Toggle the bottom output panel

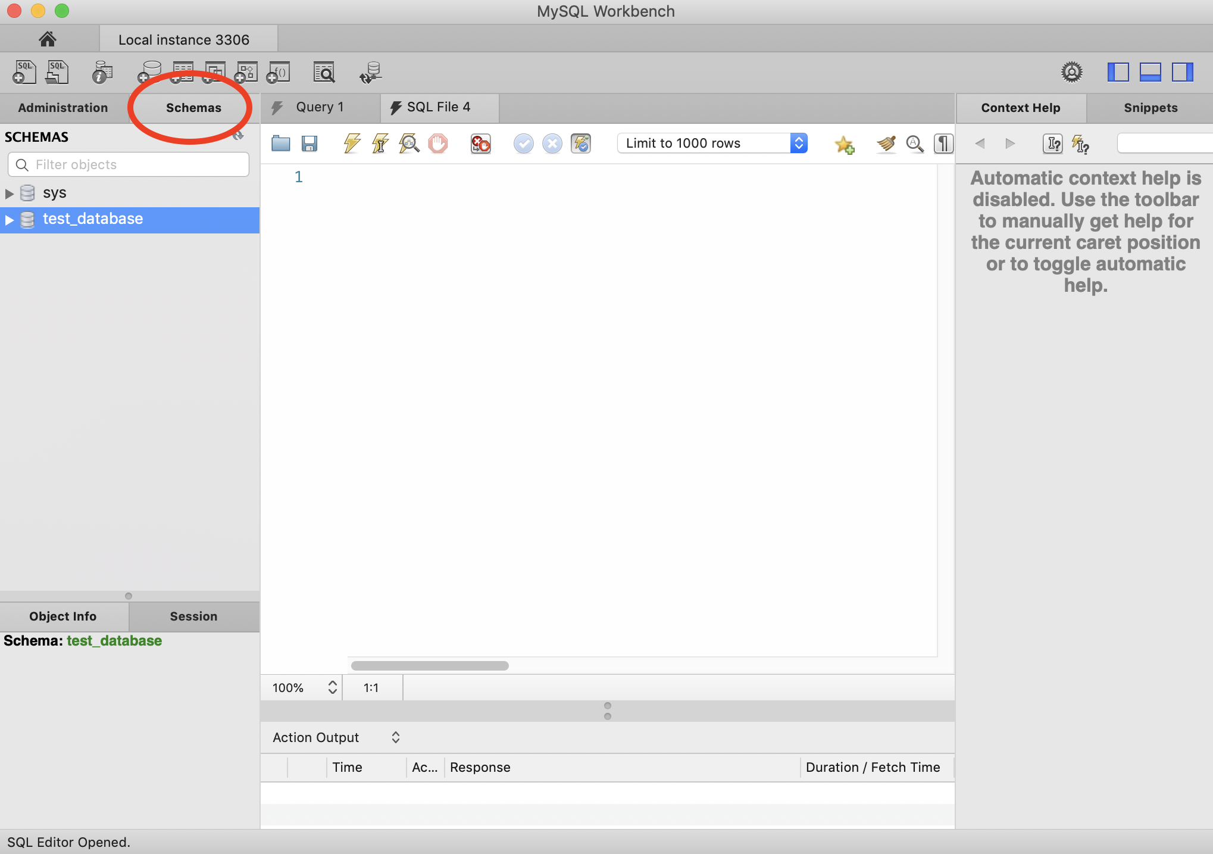pos(1151,72)
